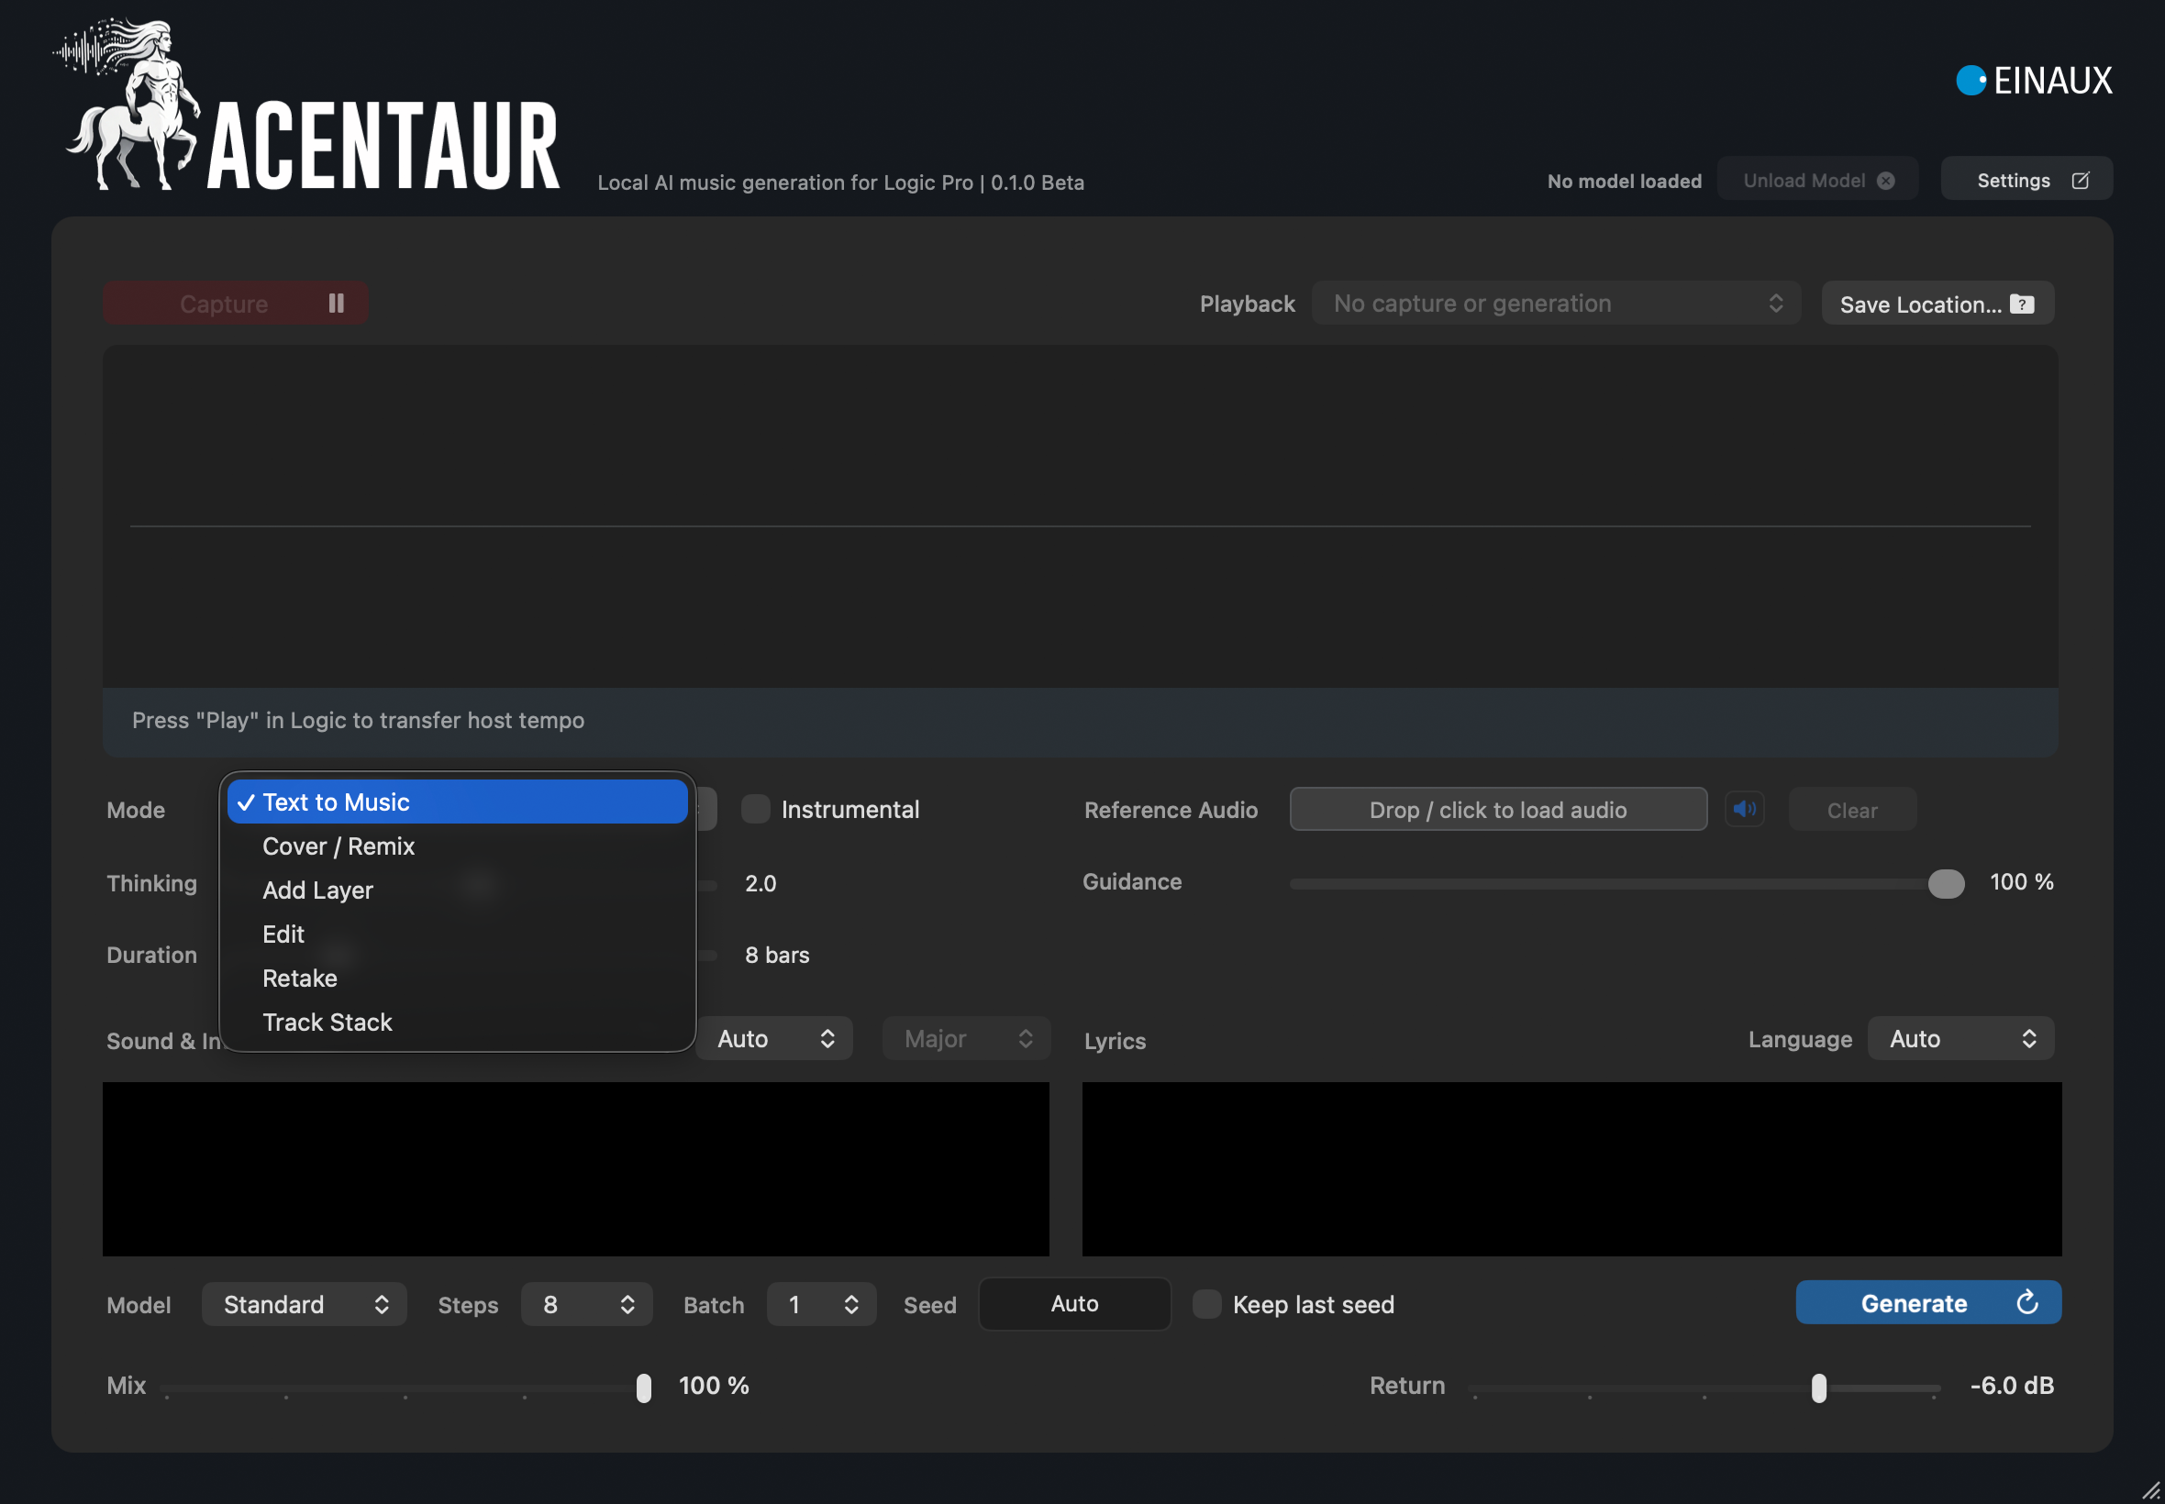Click the "No model loaded" status text
The image size is (2165, 1504).
[1624, 181]
